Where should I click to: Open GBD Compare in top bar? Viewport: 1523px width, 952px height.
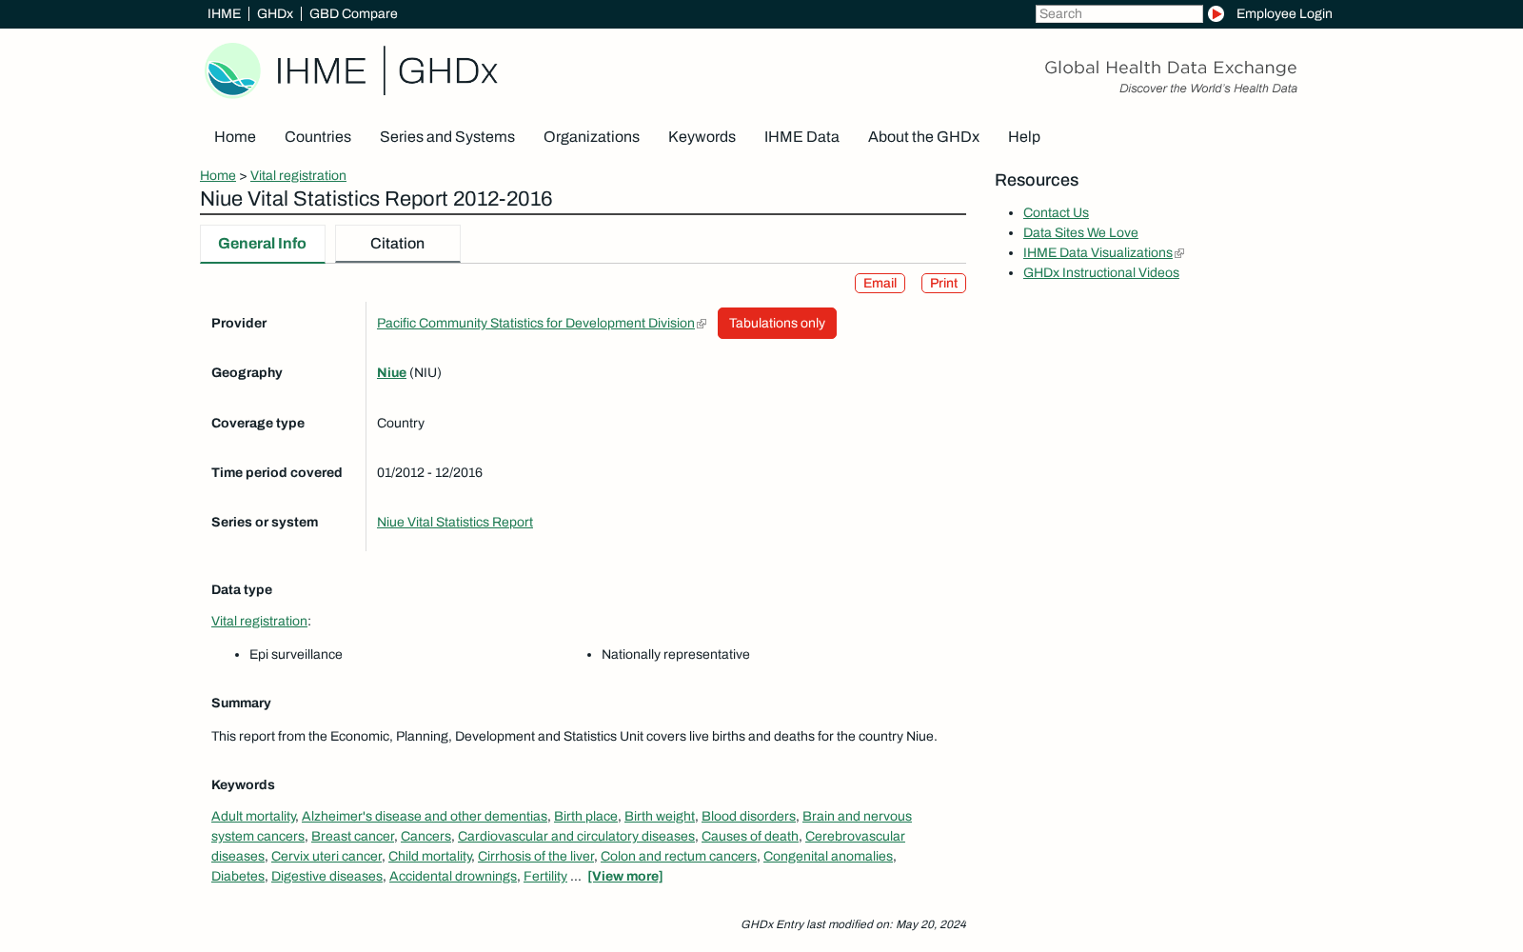(353, 13)
